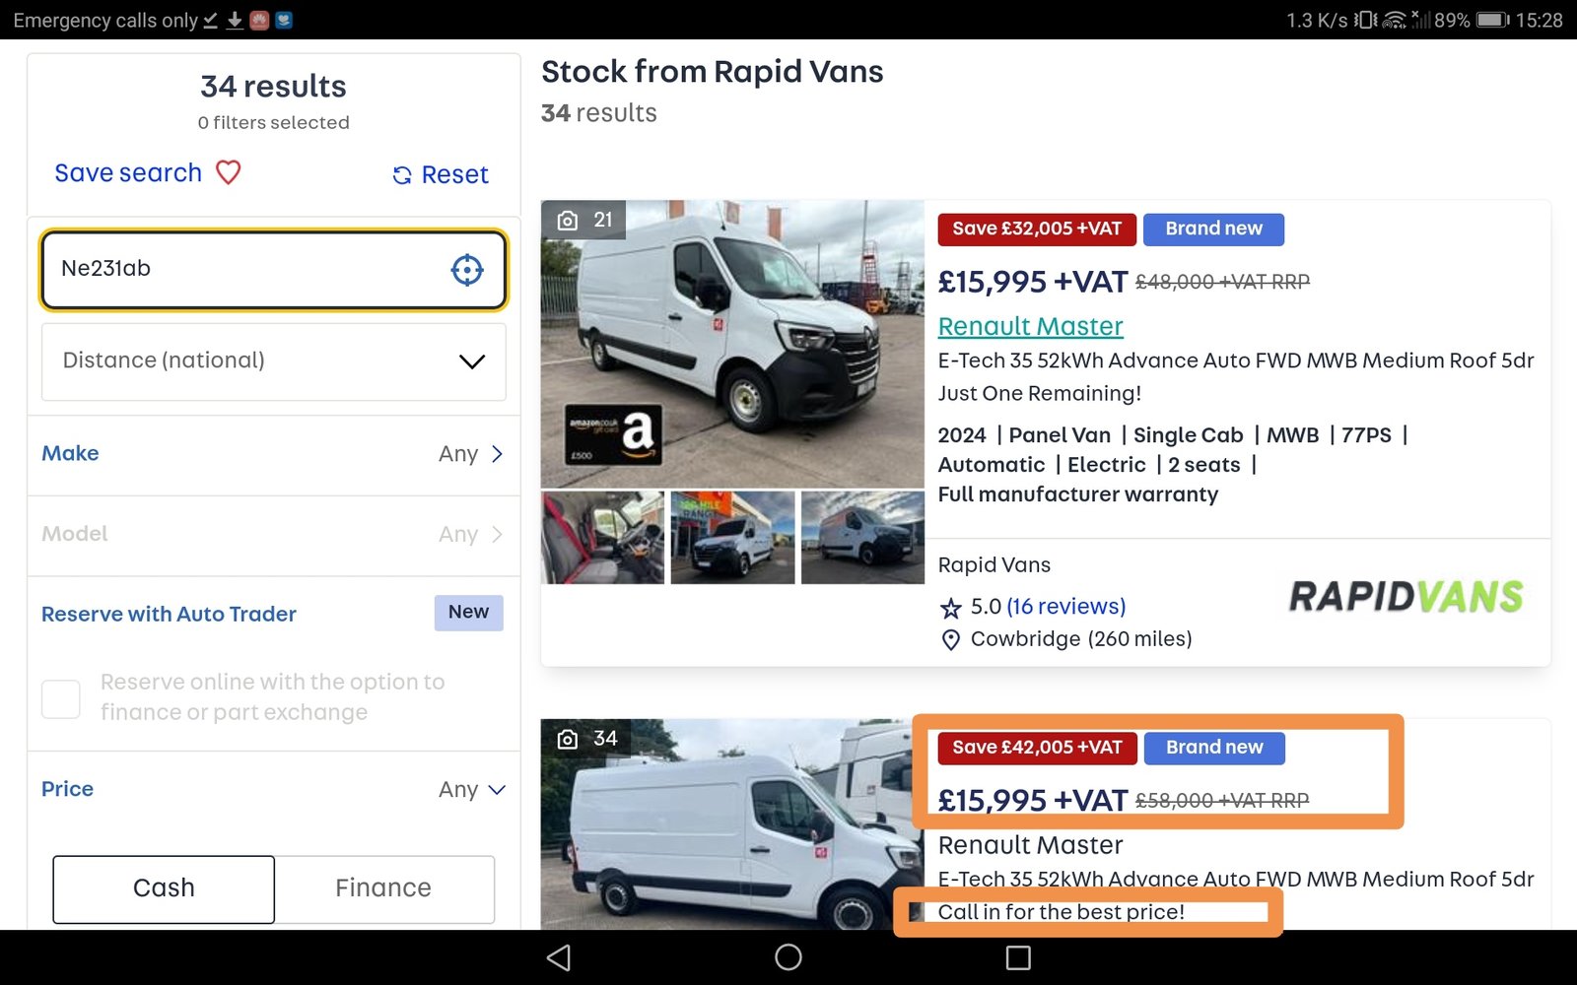This screenshot has height=985, width=1577.
Task: View the 16 reviews for Rapid Vans
Action: tap(1065, 607)
